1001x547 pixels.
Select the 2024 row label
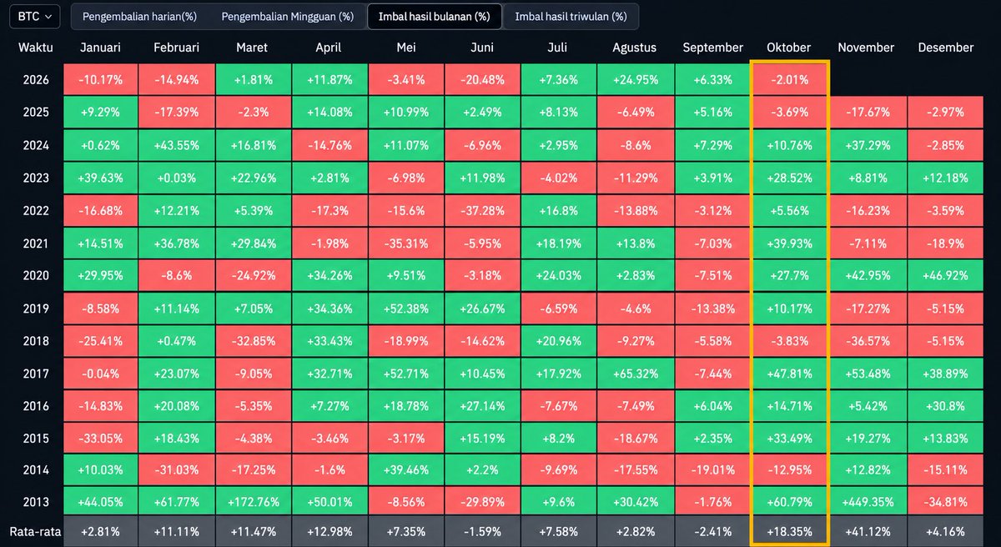pyautogui.click(x=35, y=145)
